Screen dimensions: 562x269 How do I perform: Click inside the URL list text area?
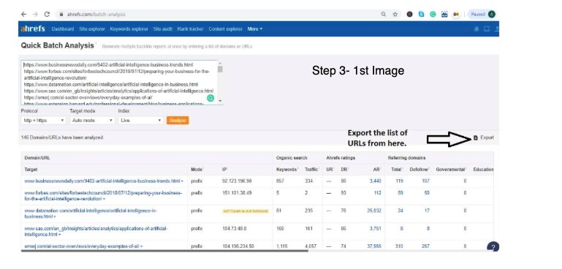pos(118,83)
